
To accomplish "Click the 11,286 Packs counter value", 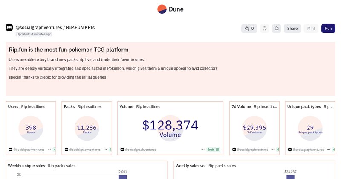I will (87, 128).
